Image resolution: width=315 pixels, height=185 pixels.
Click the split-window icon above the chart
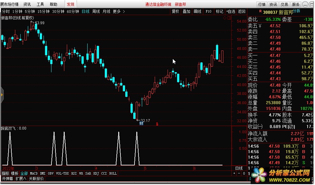point(229,18)
